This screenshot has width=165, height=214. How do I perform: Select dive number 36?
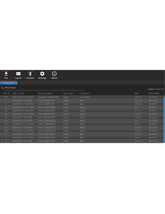6,114
